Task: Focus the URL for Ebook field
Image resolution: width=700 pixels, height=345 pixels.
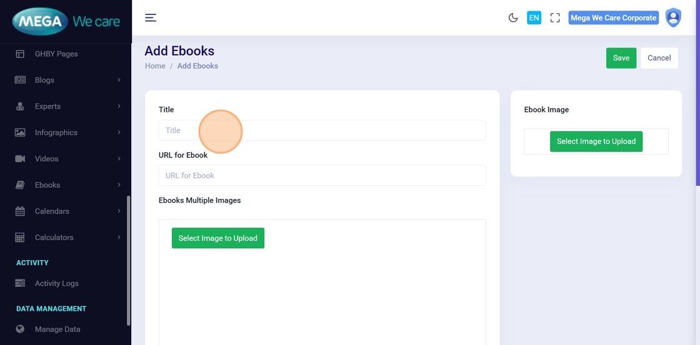Action: click(x=322, y=175)
